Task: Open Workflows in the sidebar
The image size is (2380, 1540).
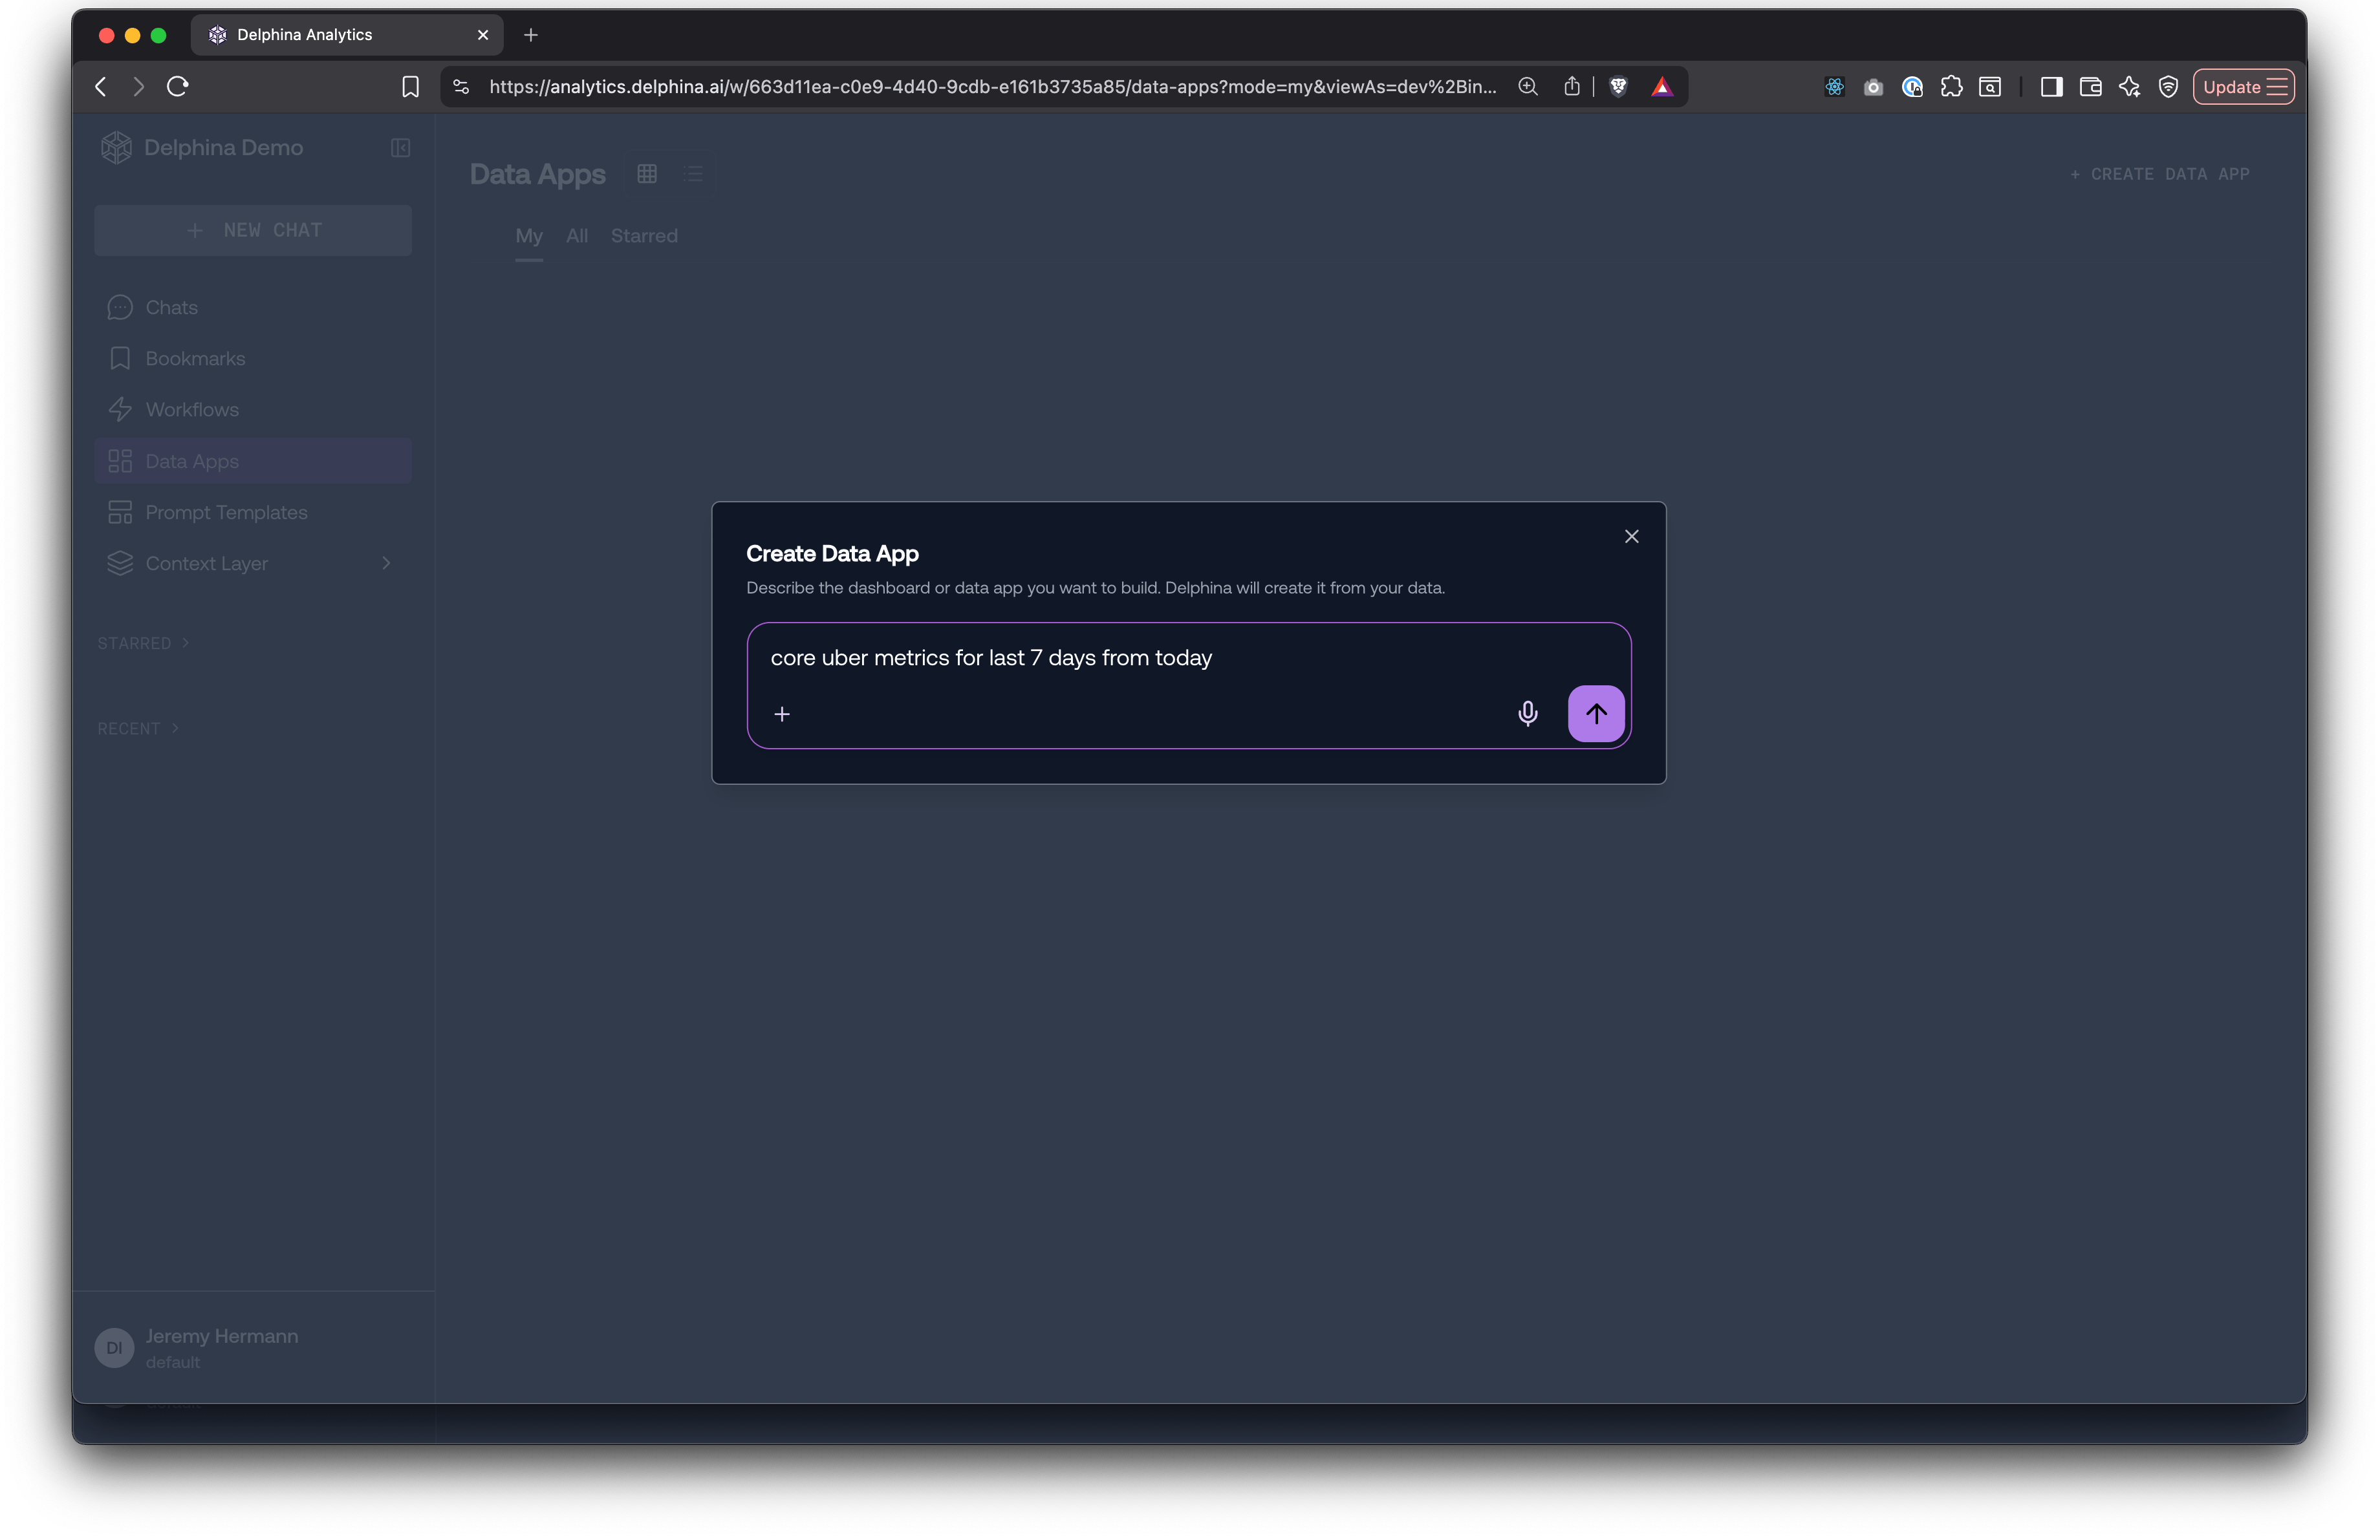Action: 253,410
